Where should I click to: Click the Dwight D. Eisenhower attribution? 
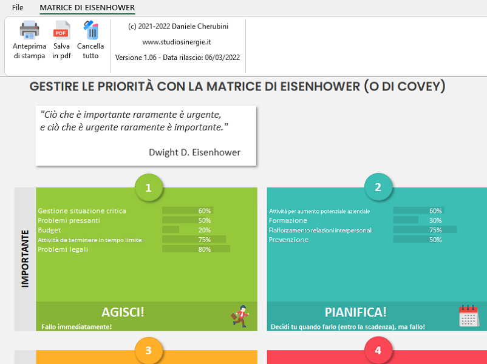pos(195,152)
